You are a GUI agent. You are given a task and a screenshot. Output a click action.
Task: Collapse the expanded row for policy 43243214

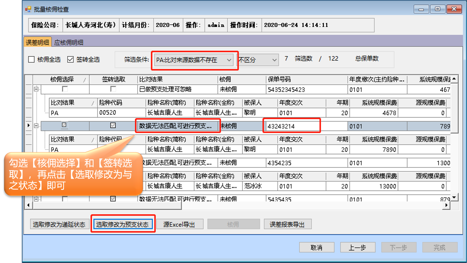pyautogui.click(x=36, y=126)
